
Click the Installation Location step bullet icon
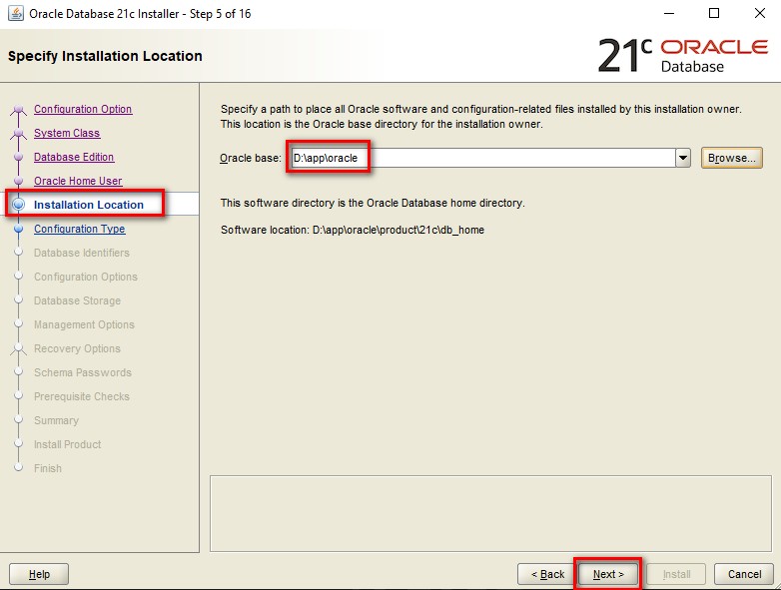click(x=18, y=204)
